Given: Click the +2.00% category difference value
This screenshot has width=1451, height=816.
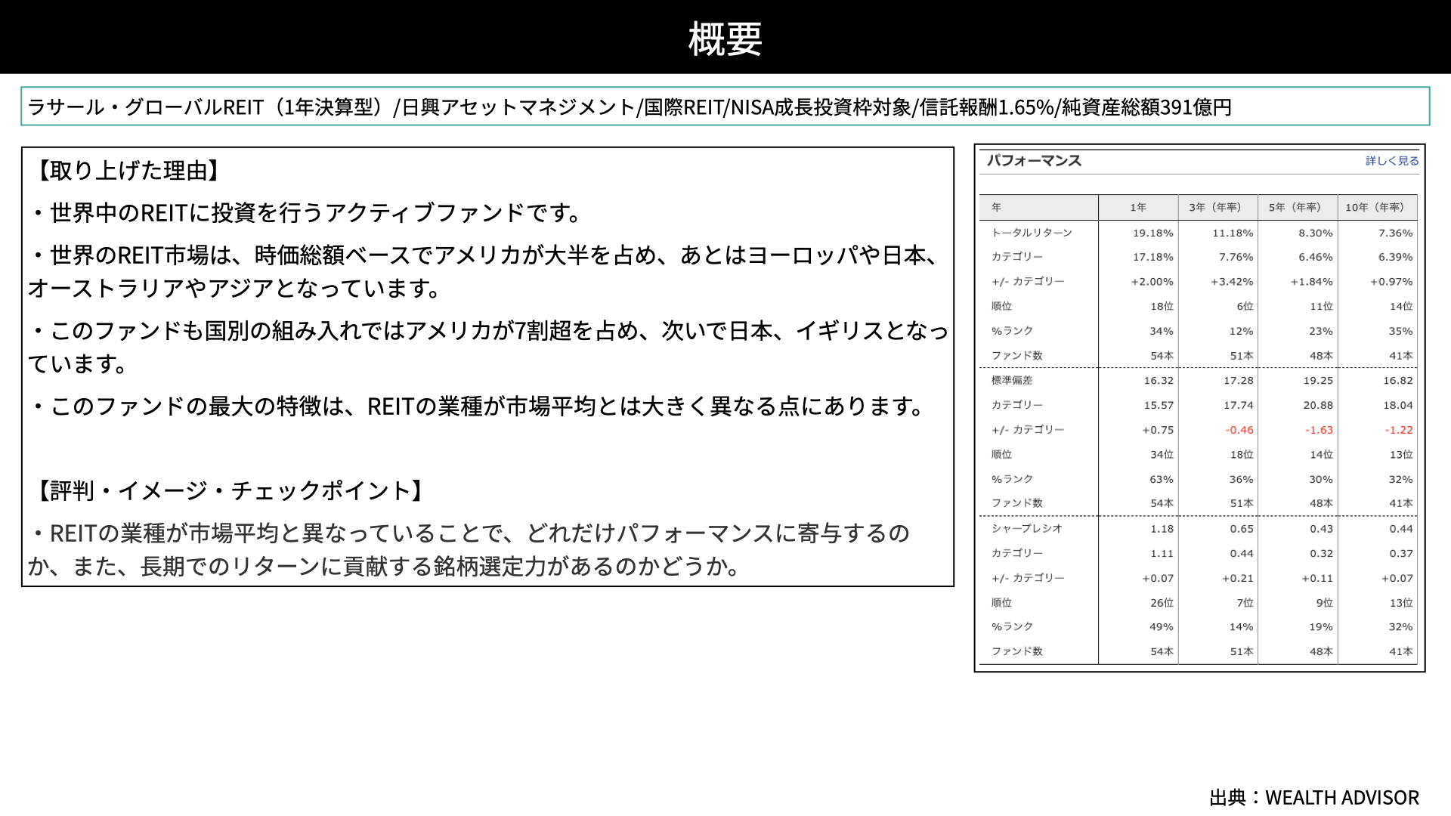Looking at the screenshot, I should click(x=1152, y=282).
